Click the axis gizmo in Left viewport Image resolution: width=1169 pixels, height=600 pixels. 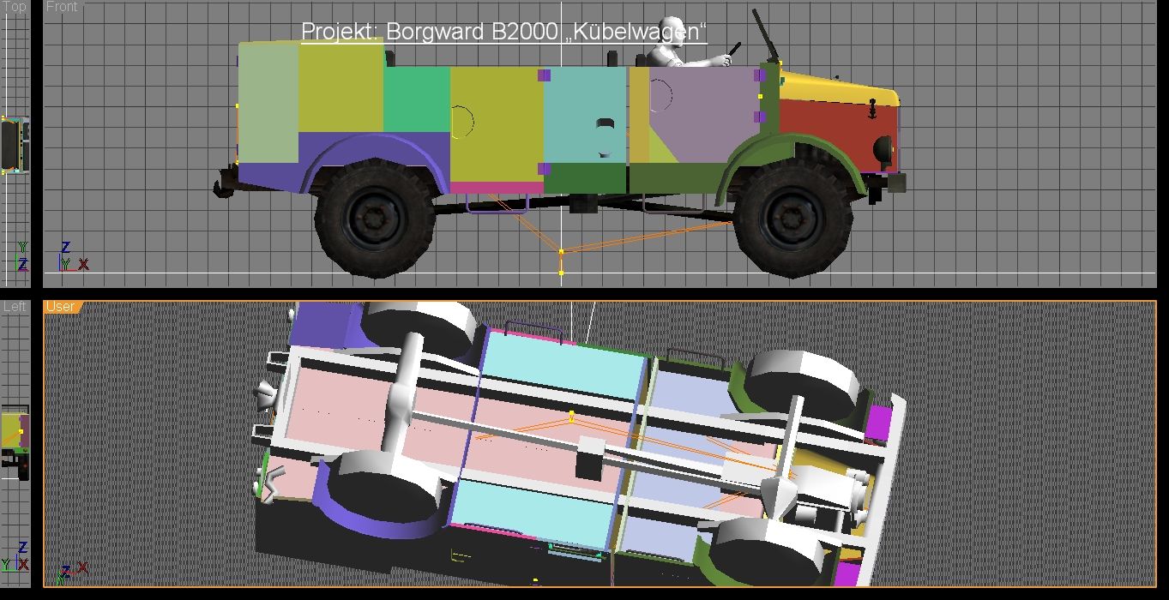click(15, 557)
